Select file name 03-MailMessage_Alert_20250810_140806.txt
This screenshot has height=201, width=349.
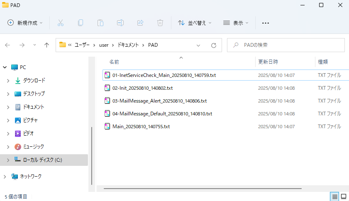click(x=160, y=101)
